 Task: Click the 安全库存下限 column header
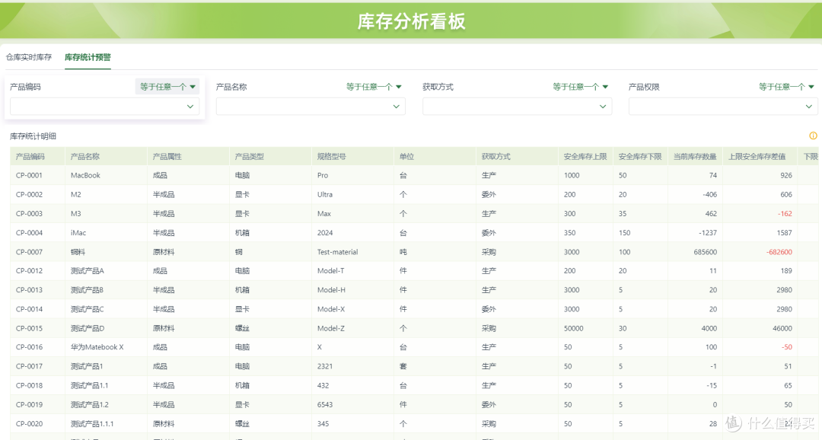pos(640,156)
